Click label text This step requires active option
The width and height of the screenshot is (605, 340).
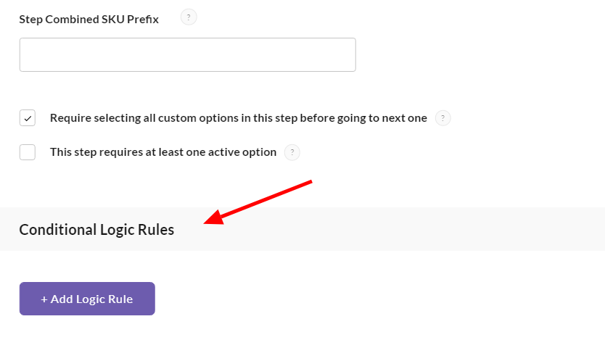[x=163, y=152]
